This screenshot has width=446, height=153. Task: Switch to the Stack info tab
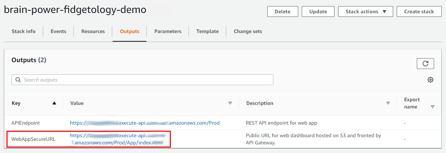(23, 31)
